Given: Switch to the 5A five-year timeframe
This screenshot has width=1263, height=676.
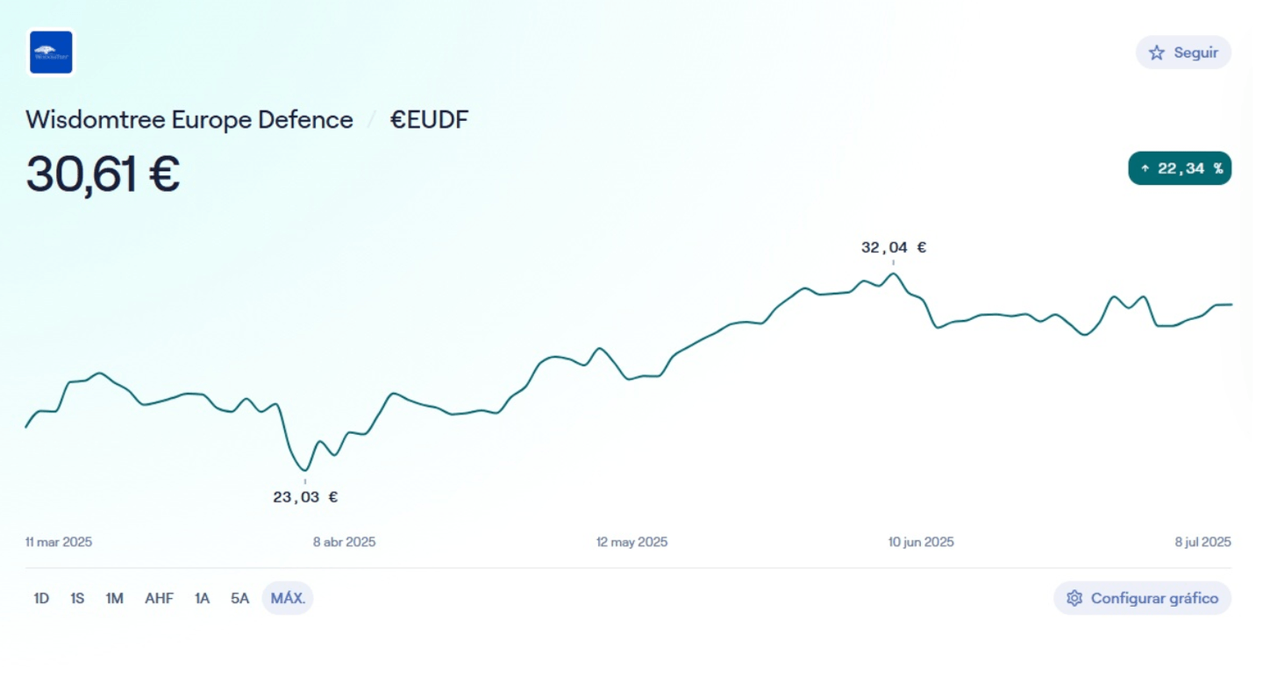Looking at the screenshot, I should coord(239,598).
